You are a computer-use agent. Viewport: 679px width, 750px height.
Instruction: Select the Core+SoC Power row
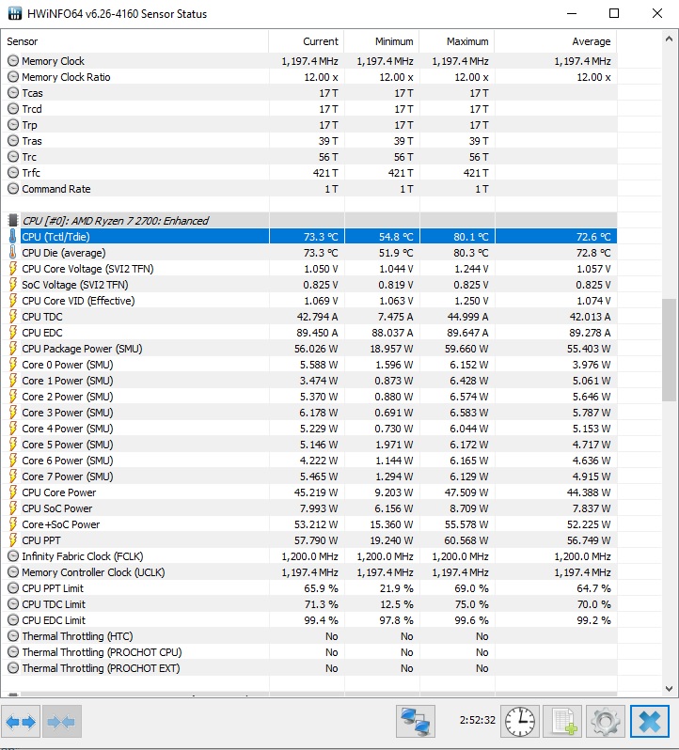308,524
